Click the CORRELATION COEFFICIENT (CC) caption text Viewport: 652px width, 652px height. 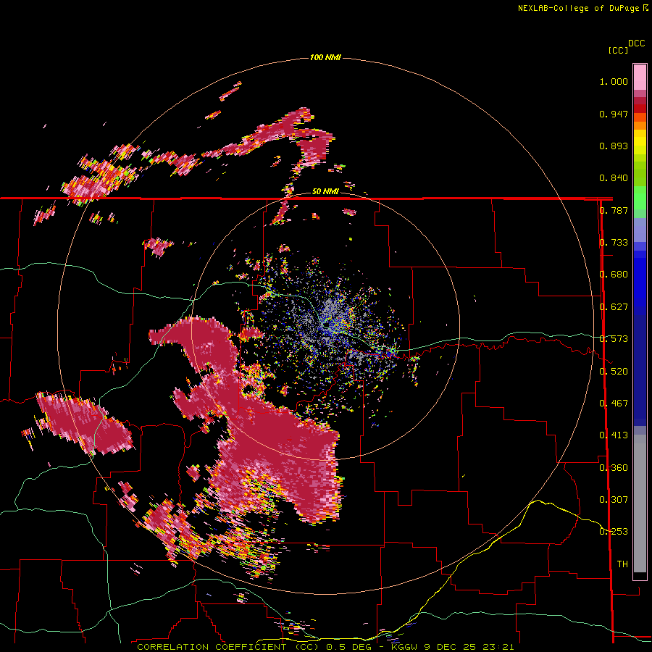[228, 647]
